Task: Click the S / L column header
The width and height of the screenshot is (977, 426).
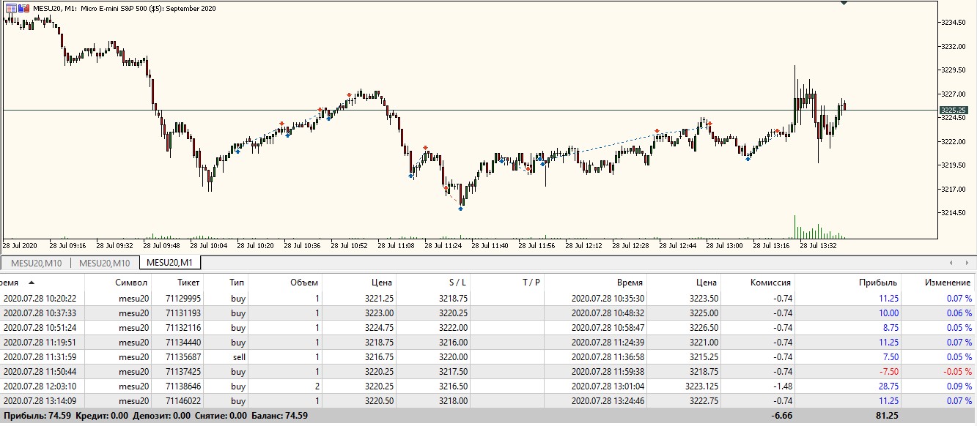Action: click(457, 283)
